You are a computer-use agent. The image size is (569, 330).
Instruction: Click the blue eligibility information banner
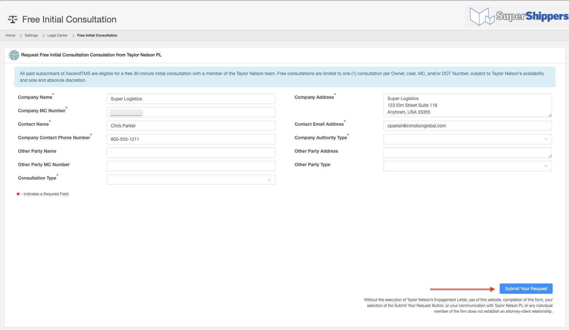(x=285, y=77)
